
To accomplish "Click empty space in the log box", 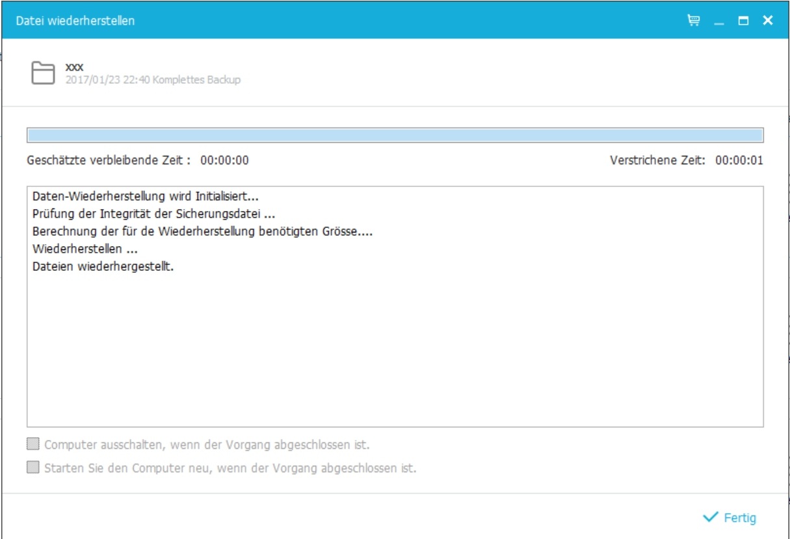I will (x=395, y=351).
